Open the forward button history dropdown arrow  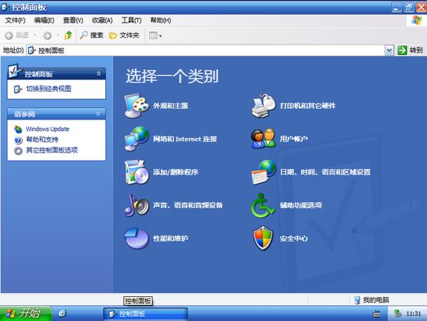58,35
